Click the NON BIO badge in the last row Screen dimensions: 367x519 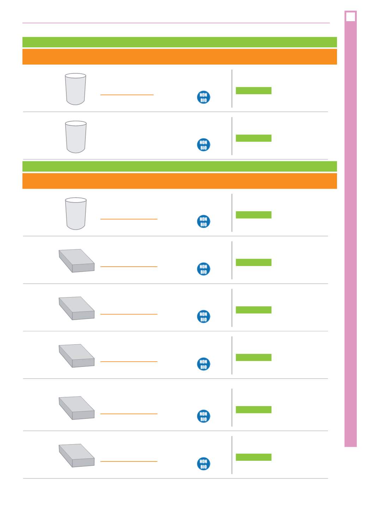coord(204,464)
